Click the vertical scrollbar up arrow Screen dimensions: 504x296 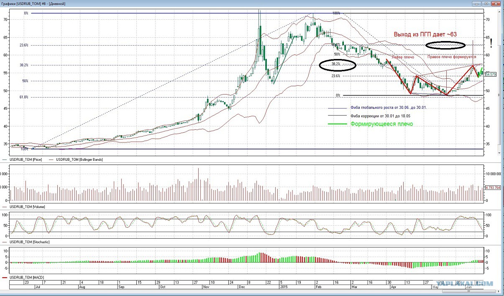click(499, 11)
